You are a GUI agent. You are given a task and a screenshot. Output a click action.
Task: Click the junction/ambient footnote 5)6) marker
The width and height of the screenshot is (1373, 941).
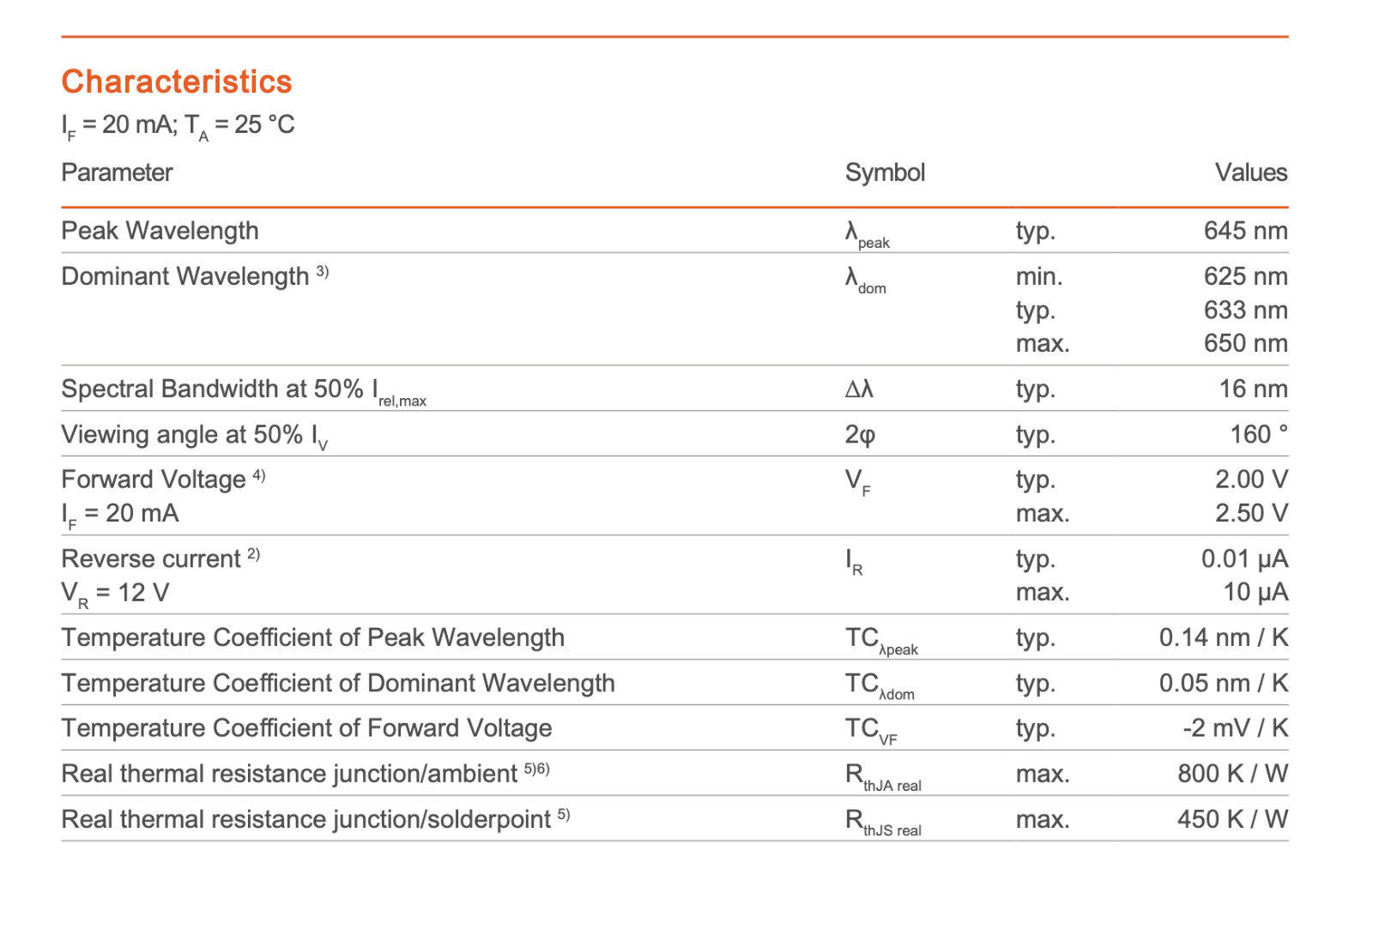[536, 769]
